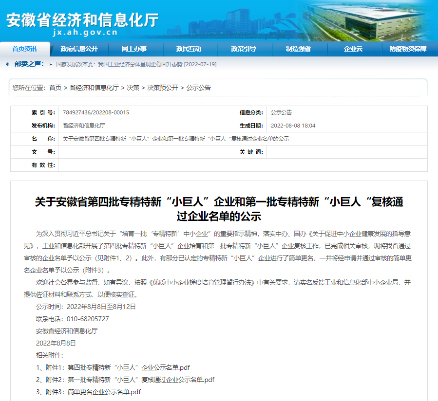Click the small arrow bullet before the news headline

(x=51, y=64)
